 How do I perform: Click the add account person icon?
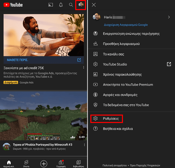[95, 44]
